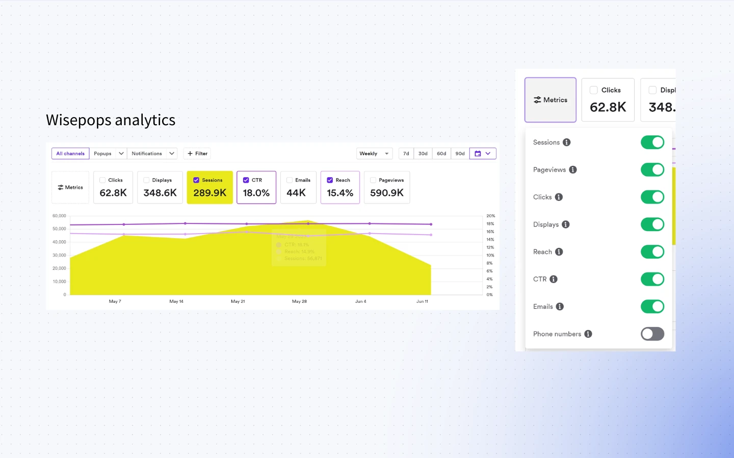
Task: Click the May 14 chart axis label
Action: point(176,302)
